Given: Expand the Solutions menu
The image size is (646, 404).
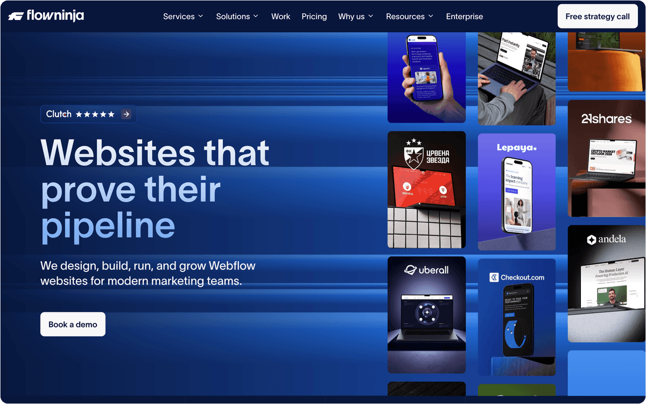Looking at the screenshot, I should [237, 17].
